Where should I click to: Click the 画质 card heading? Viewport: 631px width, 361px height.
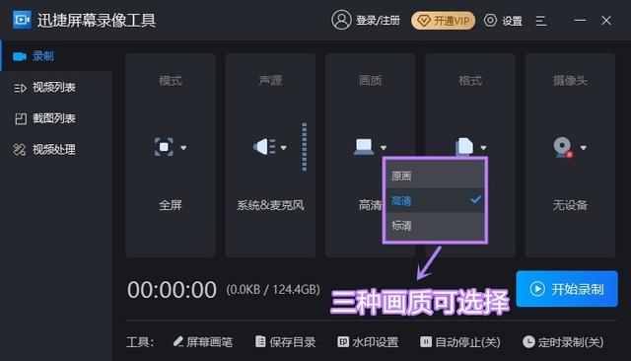point(371,81)
